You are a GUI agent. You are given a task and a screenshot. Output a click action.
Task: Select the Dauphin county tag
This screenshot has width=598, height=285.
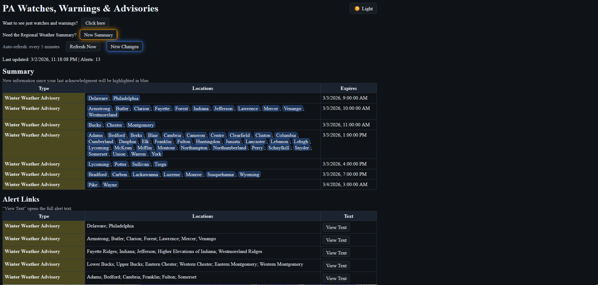(127, 142)
